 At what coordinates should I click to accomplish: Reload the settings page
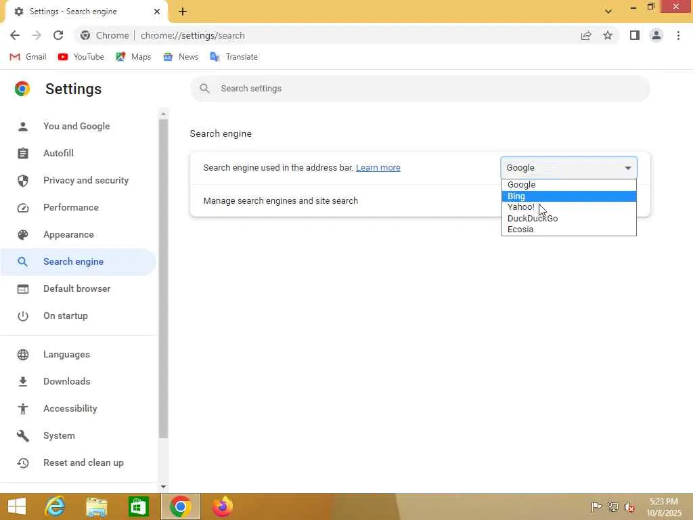click(x=58, y=35)
